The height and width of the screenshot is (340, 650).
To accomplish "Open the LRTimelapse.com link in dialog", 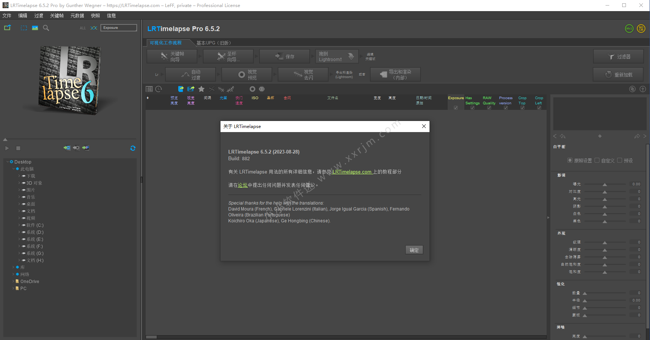I will click(x=352, y=172).
